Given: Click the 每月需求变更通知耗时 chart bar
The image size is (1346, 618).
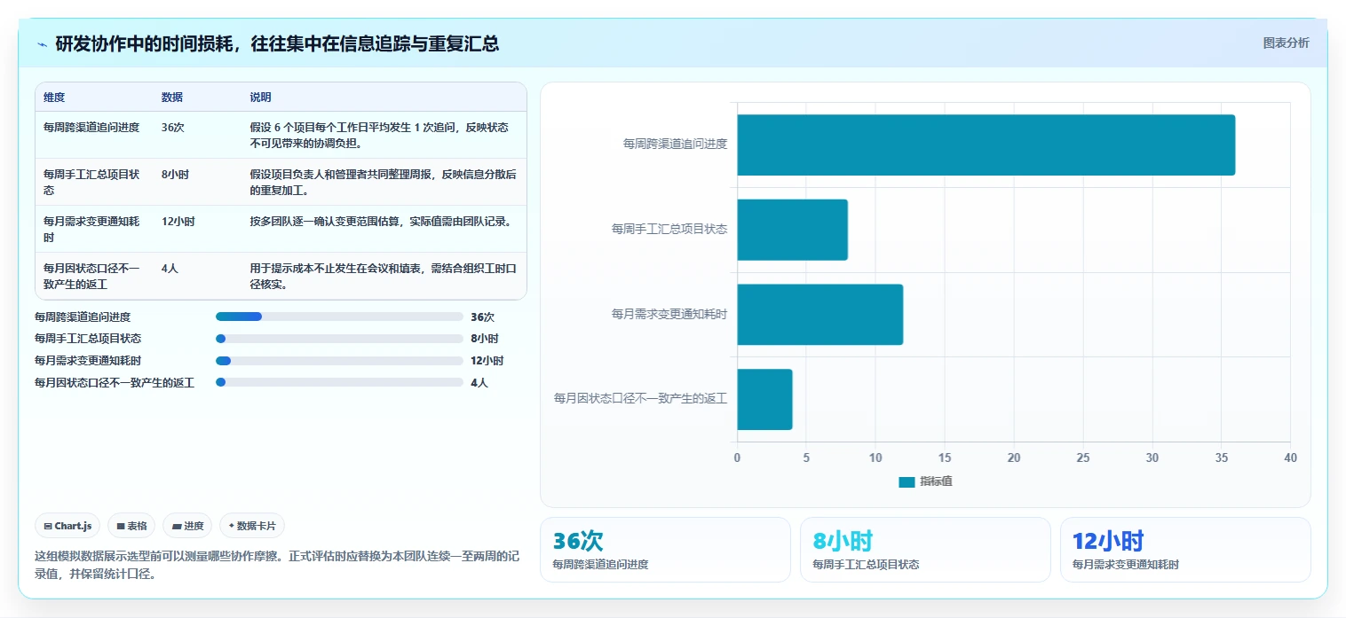Looking at the screenshot, I should tap(819, 314).
